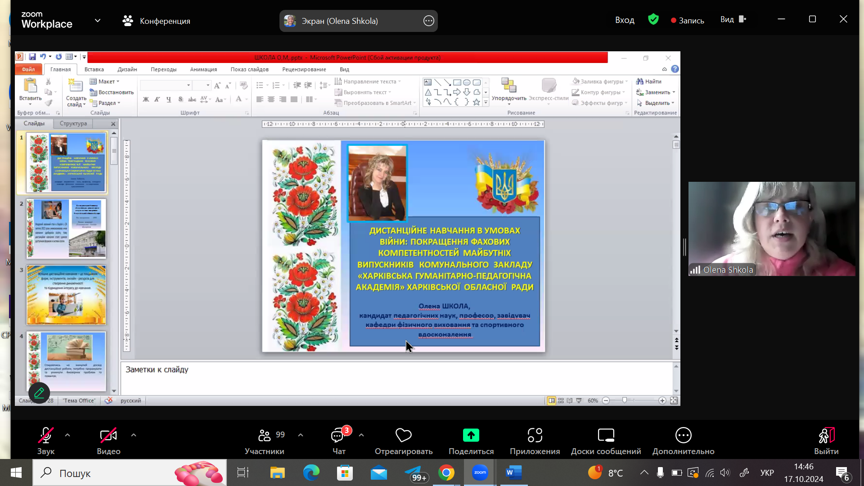This screenshot has width=864, height=486.
Task: Toggle the Participants panel
Action: pyautogui.click(x=265, y=436)
